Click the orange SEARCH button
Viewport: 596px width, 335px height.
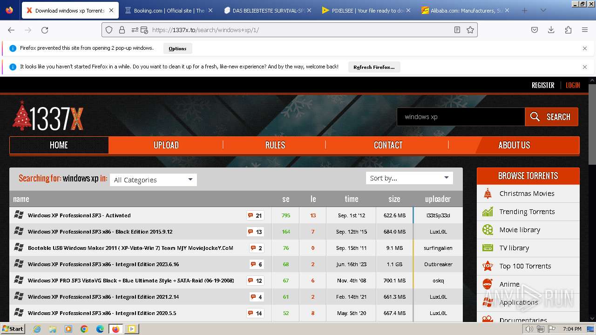click(551, 117)
